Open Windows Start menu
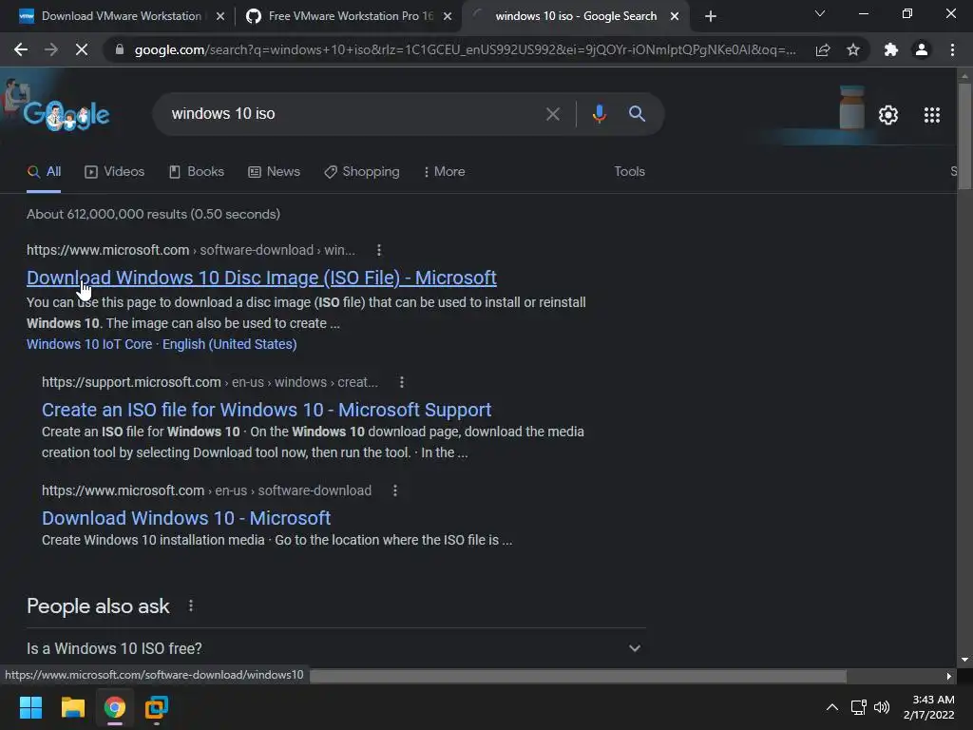 30,707
